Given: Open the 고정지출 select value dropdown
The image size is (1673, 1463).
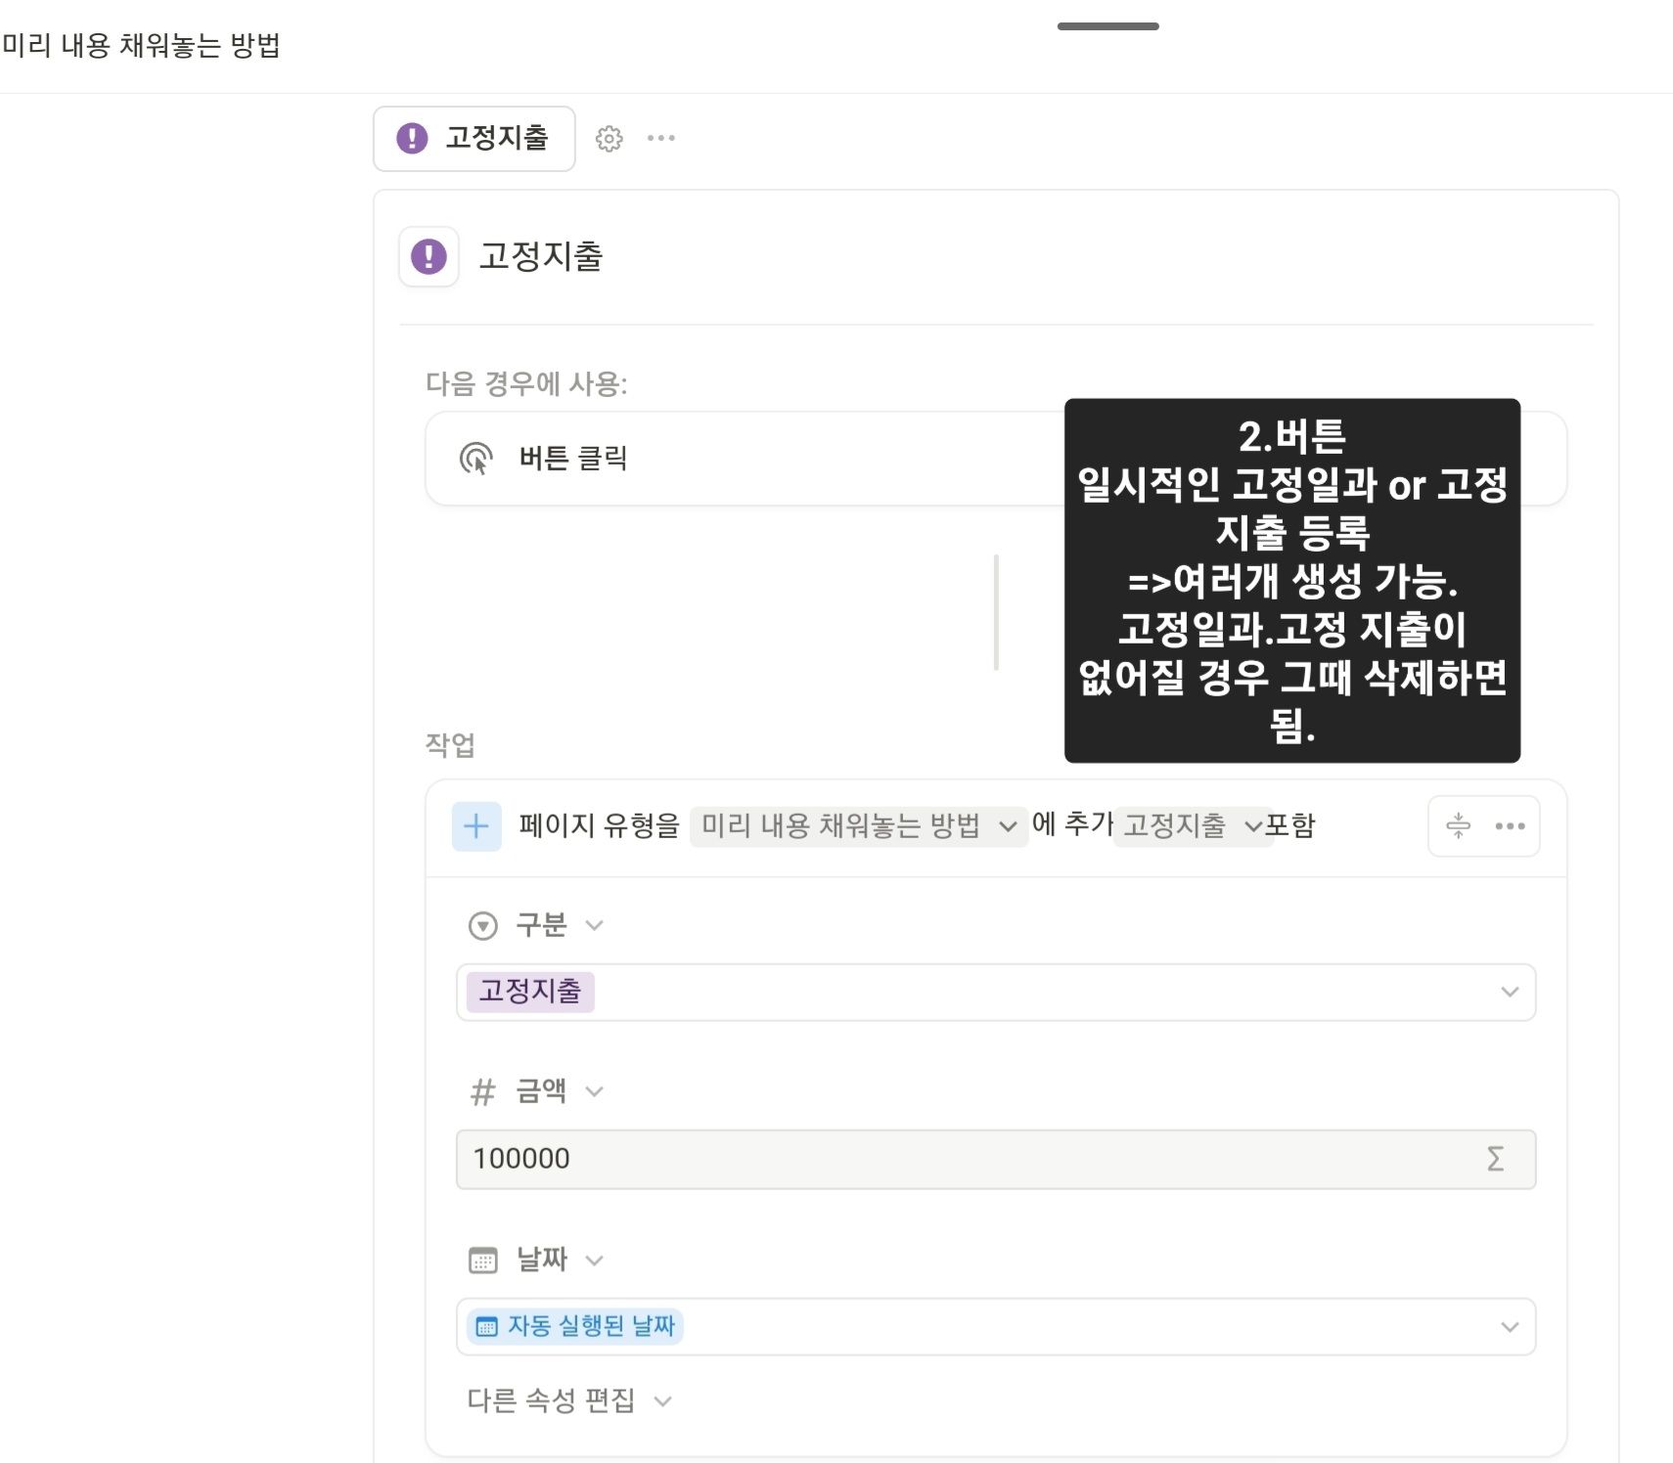Looking at the screenshot, I should (996, 993).
